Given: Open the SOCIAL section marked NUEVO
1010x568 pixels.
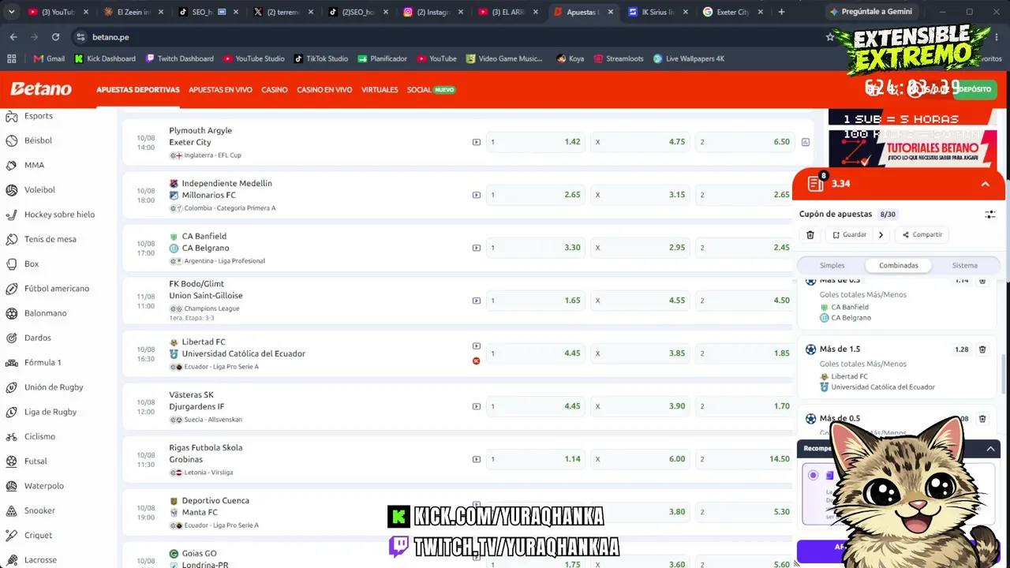Looking at the screenshot, I should 431,90.
